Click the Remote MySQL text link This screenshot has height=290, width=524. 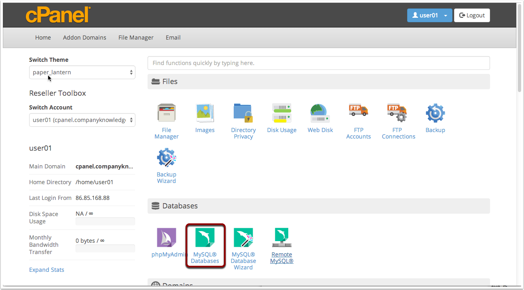click(x=282, y=258)
